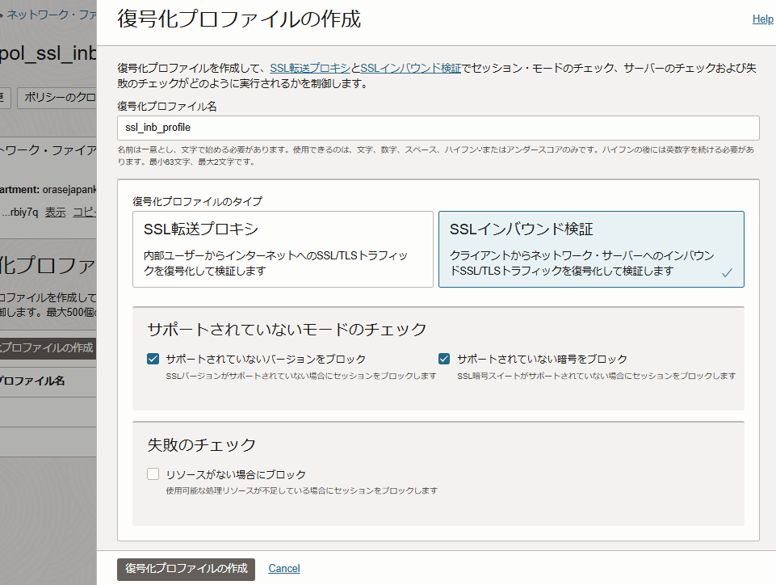
Task: Show the full OCID via 表示
Action: [55, 212]
